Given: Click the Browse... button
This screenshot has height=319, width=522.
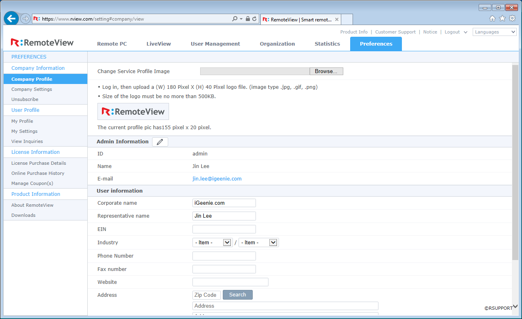Looking at the screenshot, I should click(x=326, y=71).
